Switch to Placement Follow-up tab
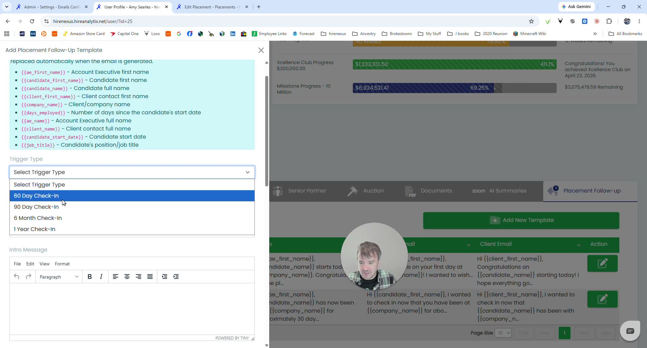 pyautogui.click(x=590, y=191)
